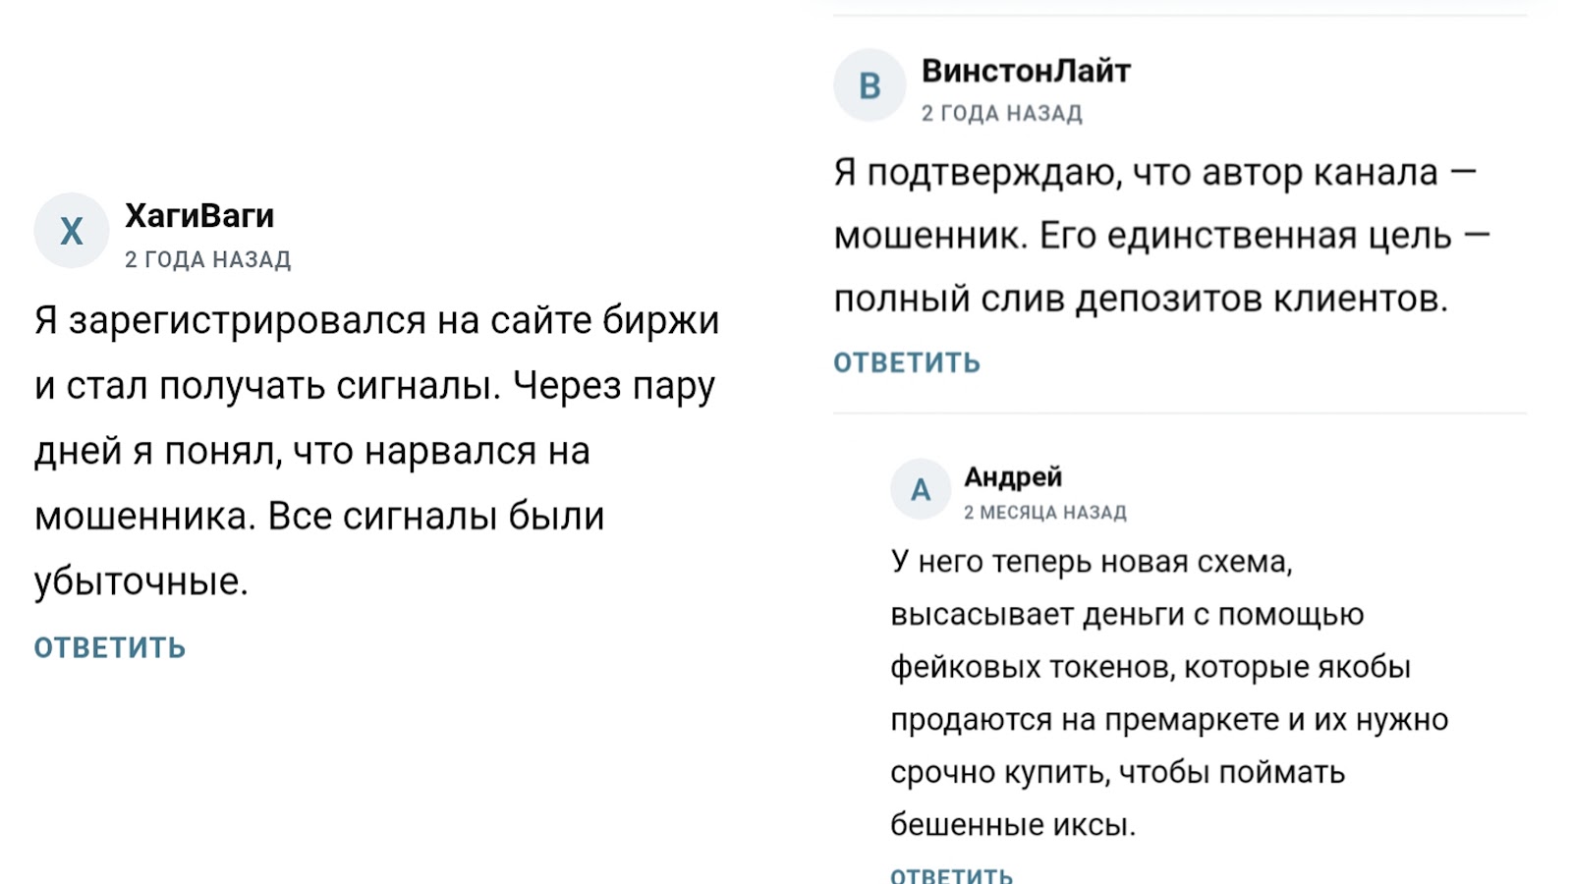Click the line 'У него теперь новая схема,'
This screenshot has width=1572, height=884.
(x=1091, y=561)
